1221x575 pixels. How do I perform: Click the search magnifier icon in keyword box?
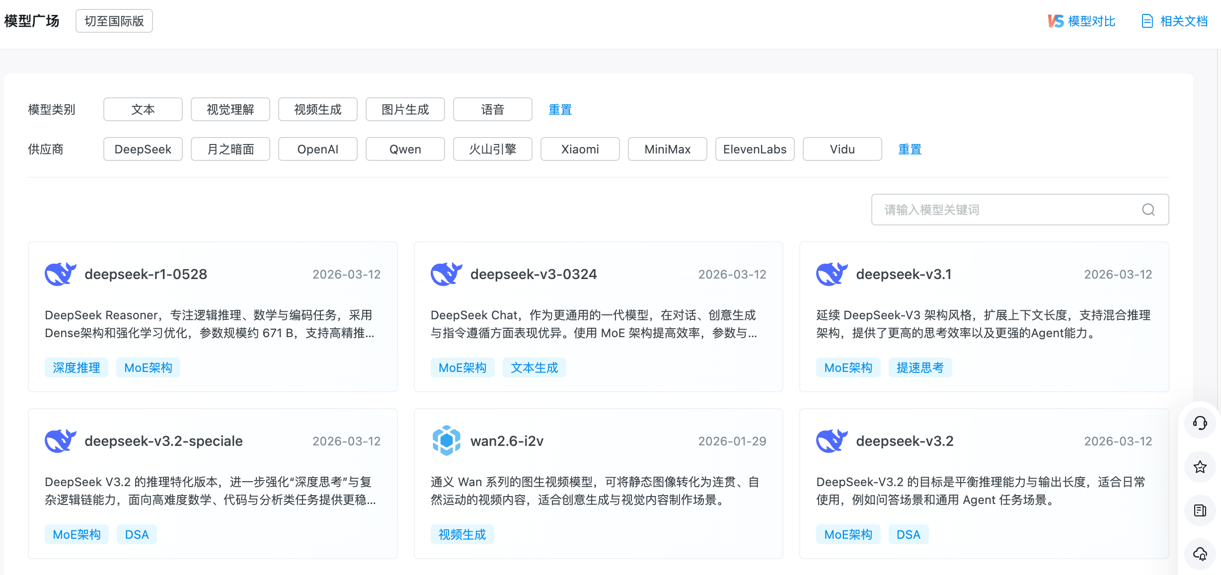(x=1148, y=210)
